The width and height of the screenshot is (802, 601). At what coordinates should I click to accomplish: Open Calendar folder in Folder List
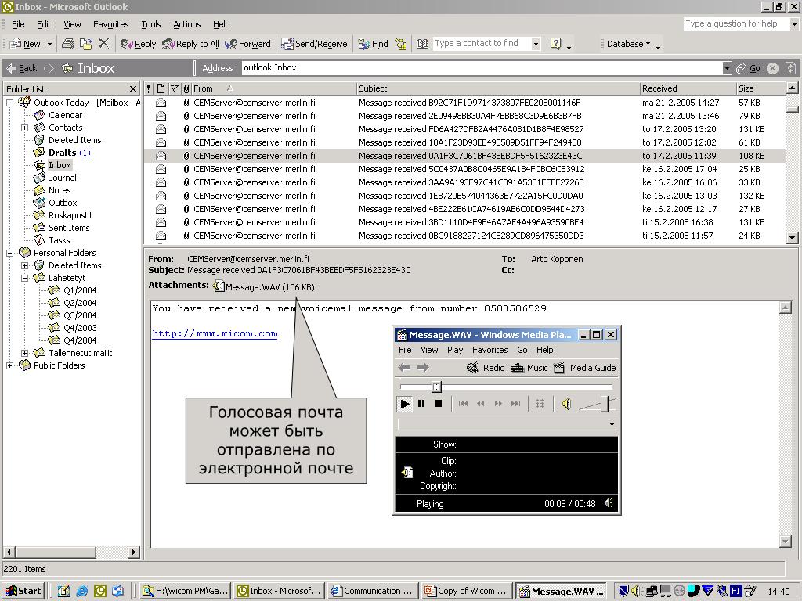(x=65, y=115)
